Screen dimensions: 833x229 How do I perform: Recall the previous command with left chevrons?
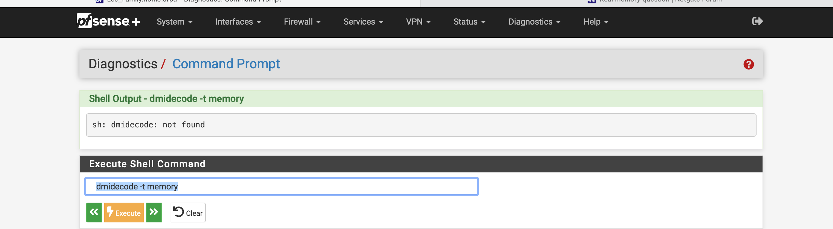click(94, 213)
